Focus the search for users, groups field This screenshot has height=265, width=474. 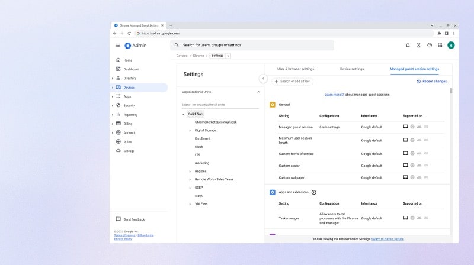coord(252,45)
